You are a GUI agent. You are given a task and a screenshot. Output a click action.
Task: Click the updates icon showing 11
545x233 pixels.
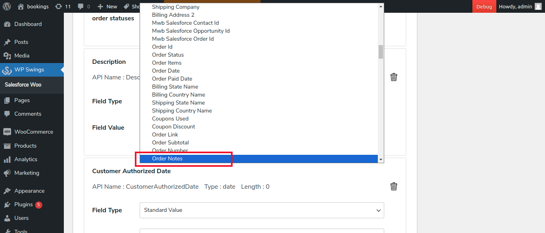59,6
